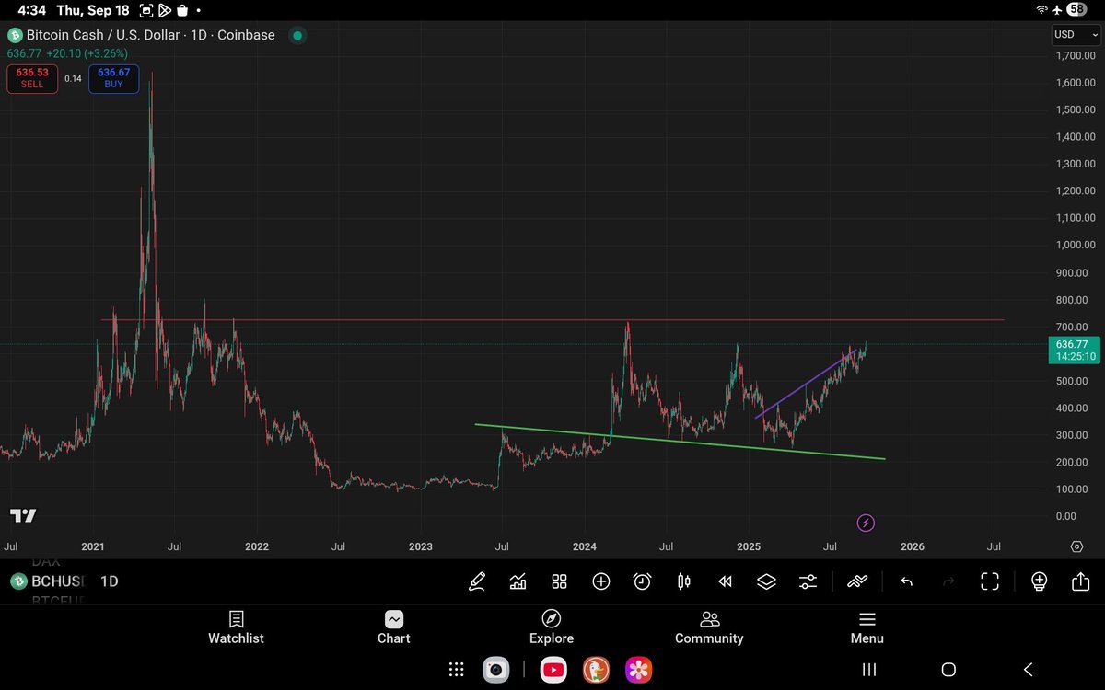Tap the red SELL 636.53 button
The image size is (1105, 690).
32,79
